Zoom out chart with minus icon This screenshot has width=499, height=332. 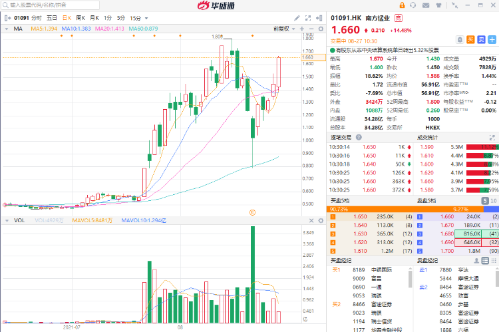tap(311, 29)
